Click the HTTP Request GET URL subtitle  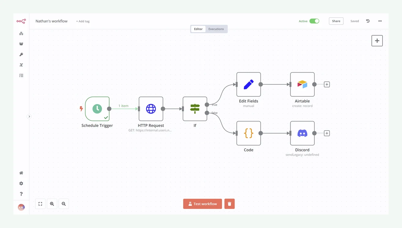pos(150,130)
